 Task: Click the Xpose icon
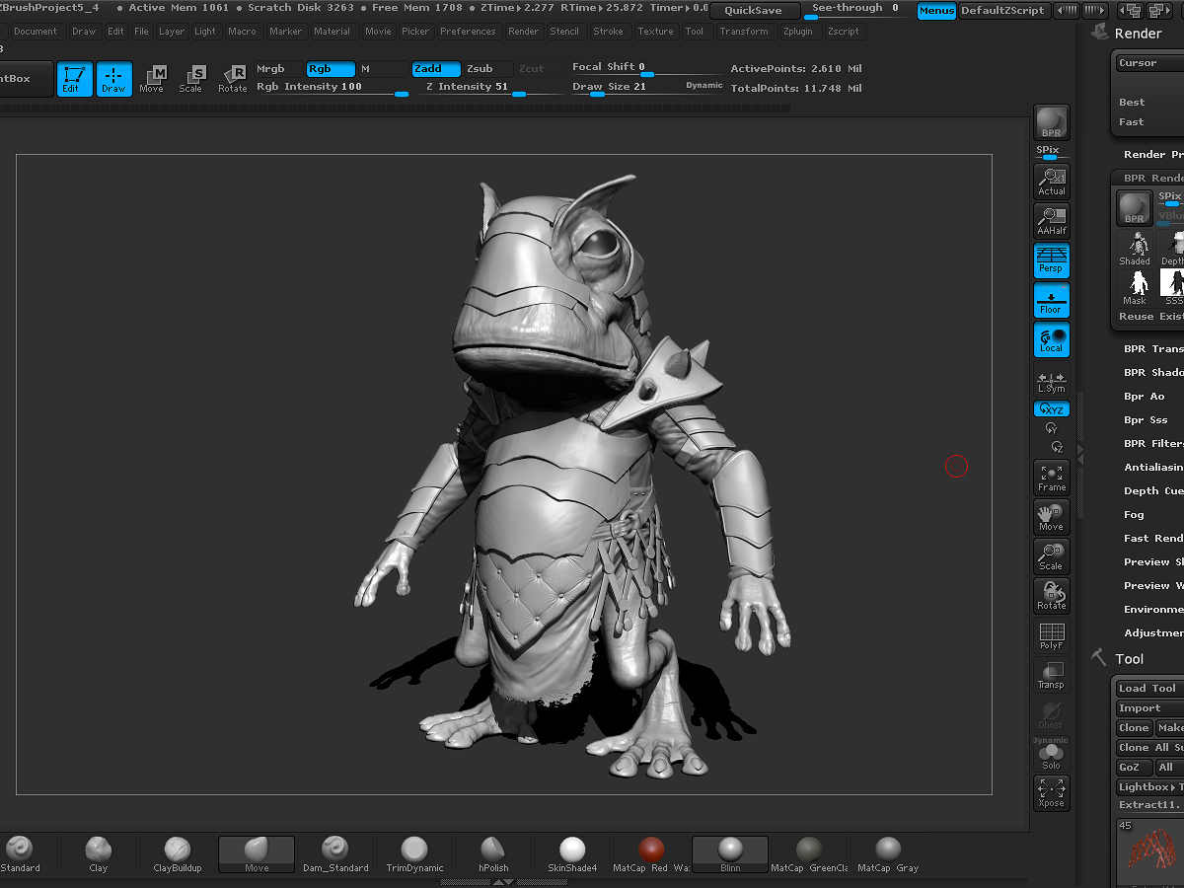pyautogui.click(x=1051, y=793)
